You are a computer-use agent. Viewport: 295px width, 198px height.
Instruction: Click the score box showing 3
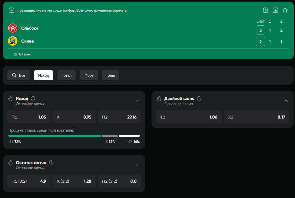tap(260, 30)
